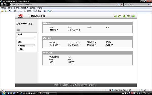Open the 網頁(P) Page dropdown
The image size is (152, 95).
pyautogui.click(x=29, y=11)
